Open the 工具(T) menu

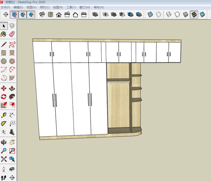tap(71, 7)
